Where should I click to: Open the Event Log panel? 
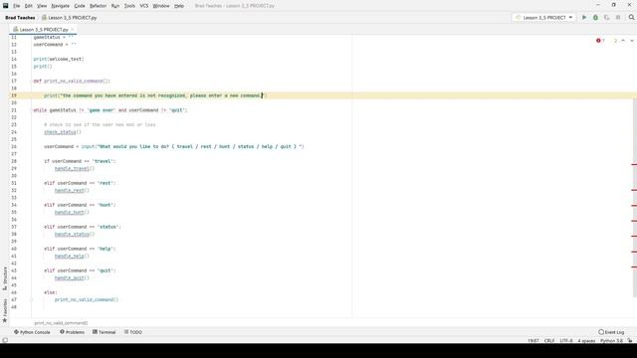(x=611, y=332)
